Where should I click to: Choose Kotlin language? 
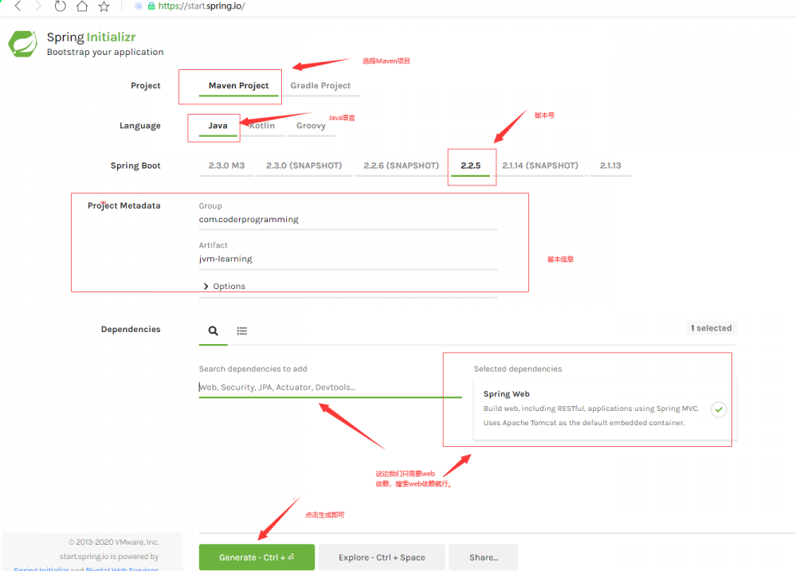[262, 125]
